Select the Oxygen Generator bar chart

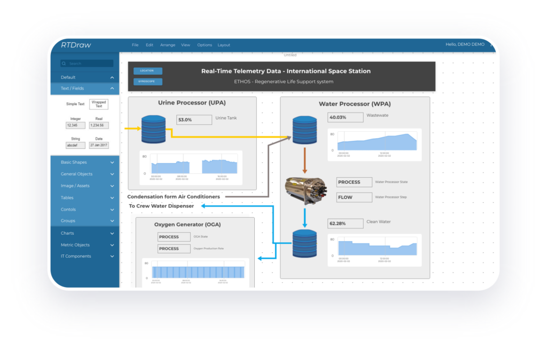[196, 273]
